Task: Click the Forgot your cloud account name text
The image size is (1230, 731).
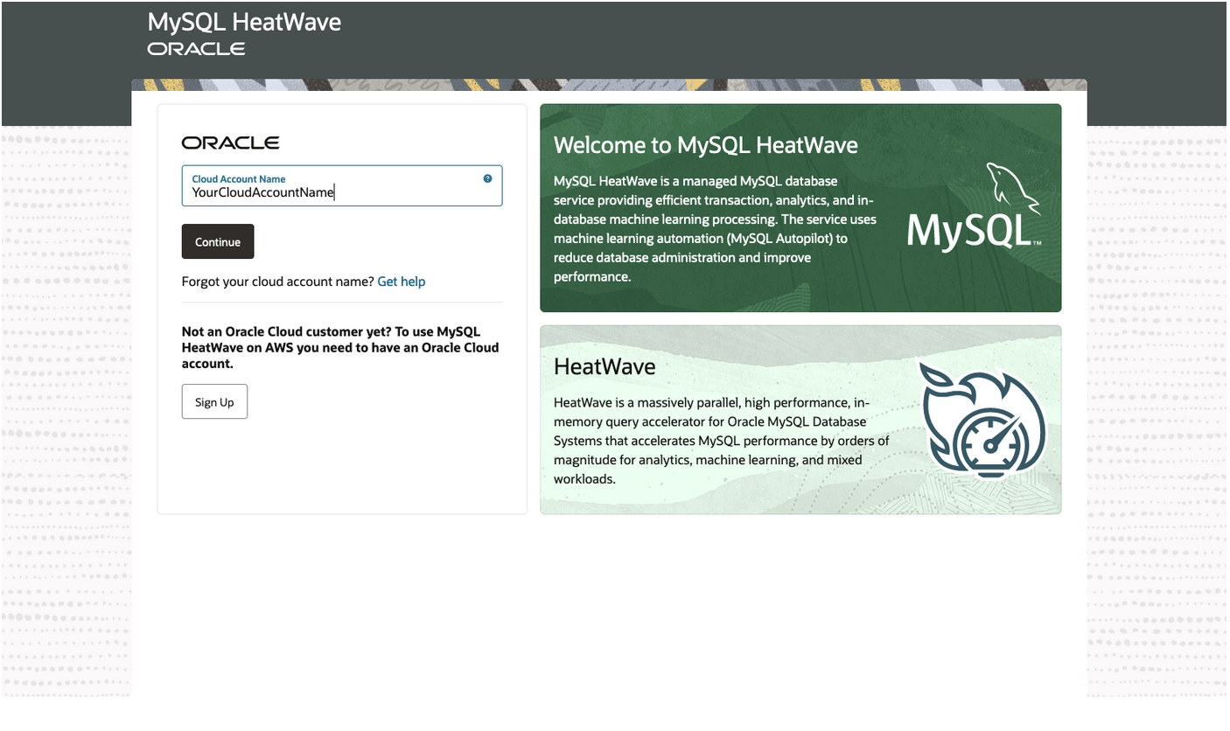Action: (276, 281)
